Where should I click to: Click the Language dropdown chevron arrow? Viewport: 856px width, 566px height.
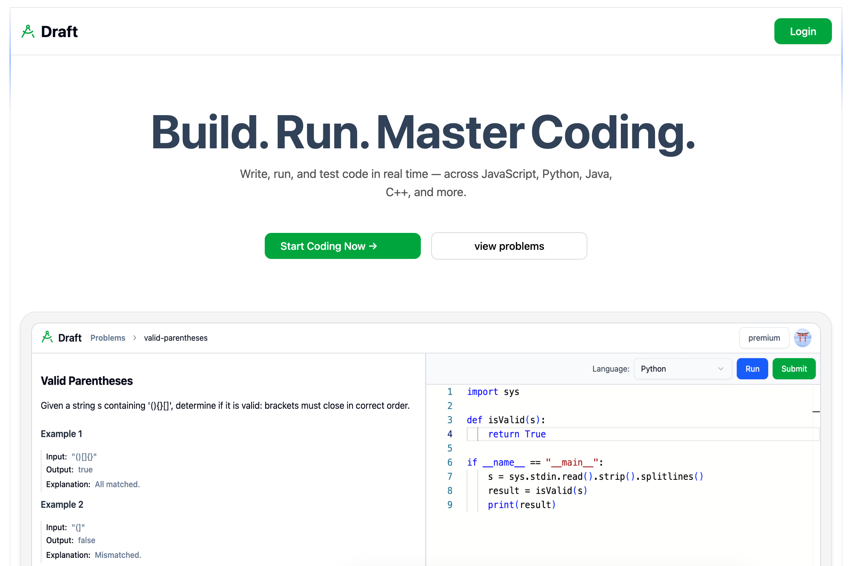click(721, 369)
